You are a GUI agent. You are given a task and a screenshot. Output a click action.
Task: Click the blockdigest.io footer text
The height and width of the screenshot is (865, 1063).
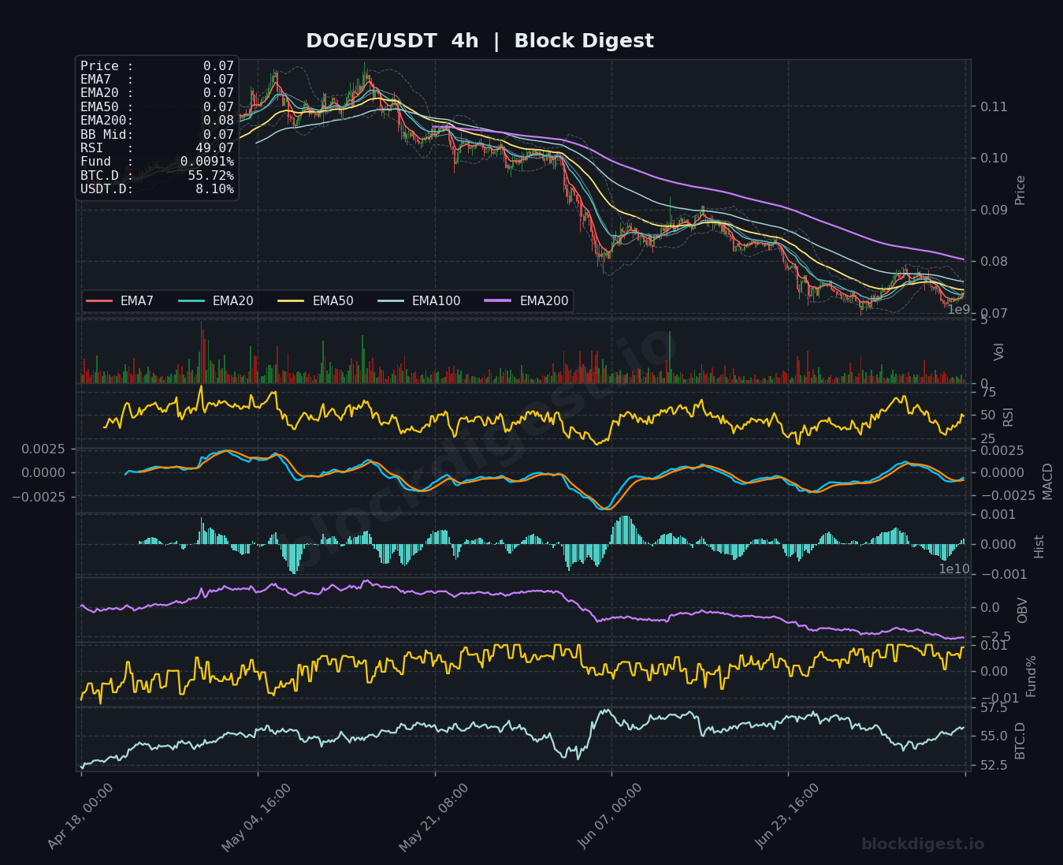(923, 844)
